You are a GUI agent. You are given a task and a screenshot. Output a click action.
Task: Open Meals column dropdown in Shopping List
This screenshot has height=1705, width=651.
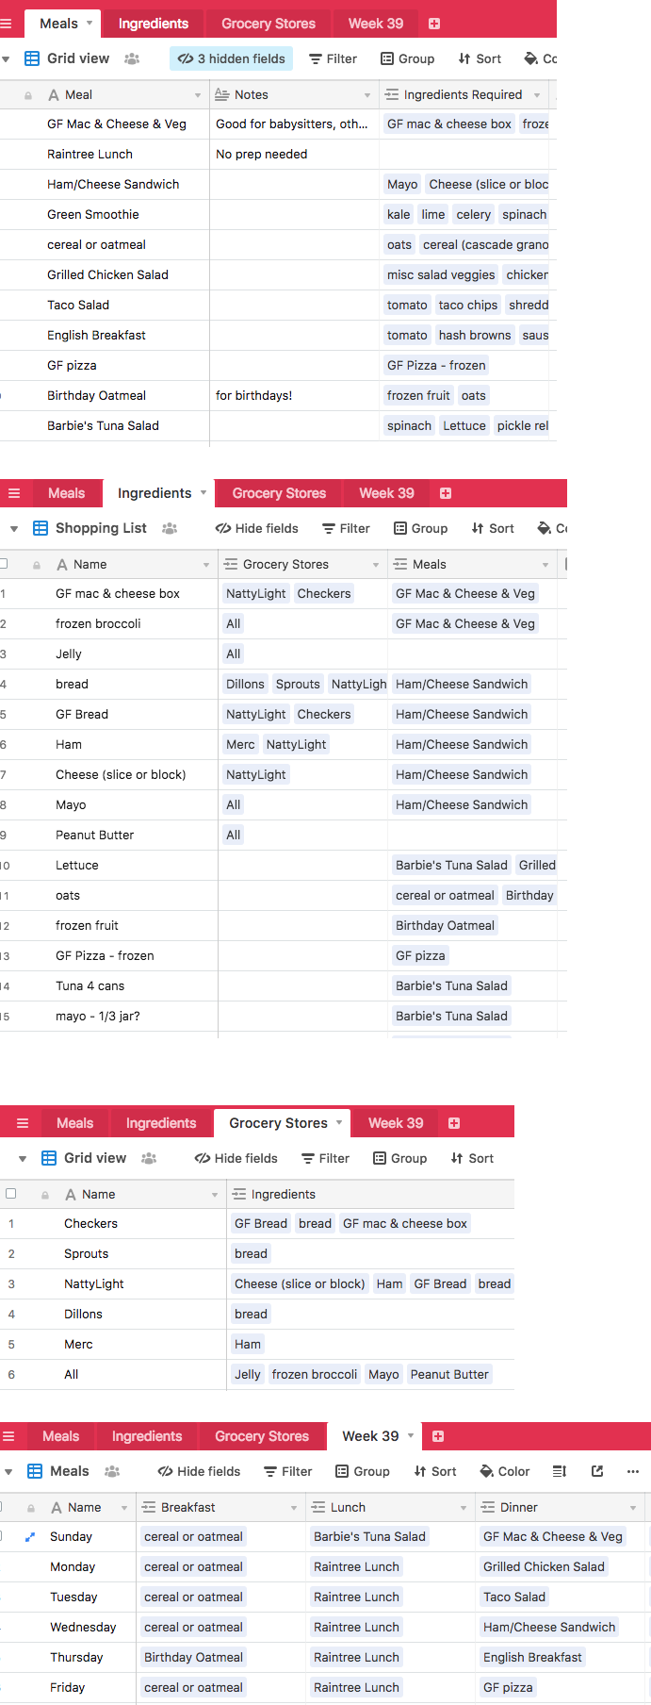click(545, 565)
